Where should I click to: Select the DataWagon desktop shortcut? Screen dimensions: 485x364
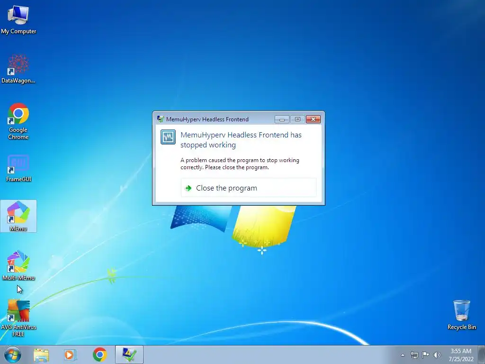click(x=18, y=69)
